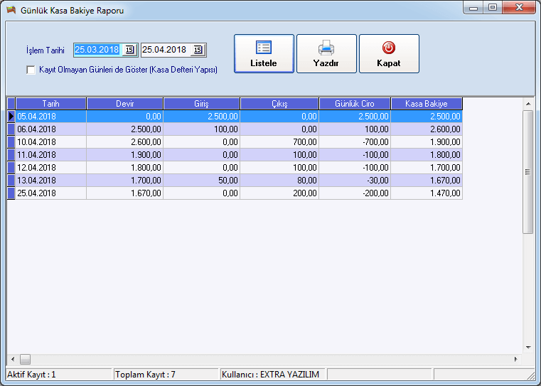Click row indicator of 06.04.2018 row
This screenshot has width=541, height=386.
click(x=11, y=129)
